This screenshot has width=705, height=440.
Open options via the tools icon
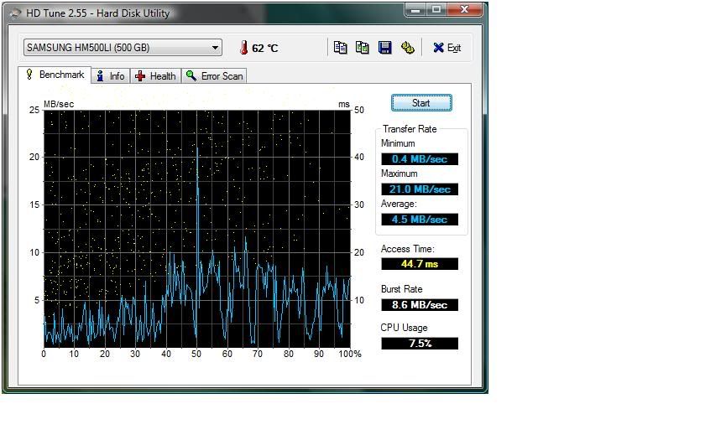pyautogui.click(x=407, y=48)
